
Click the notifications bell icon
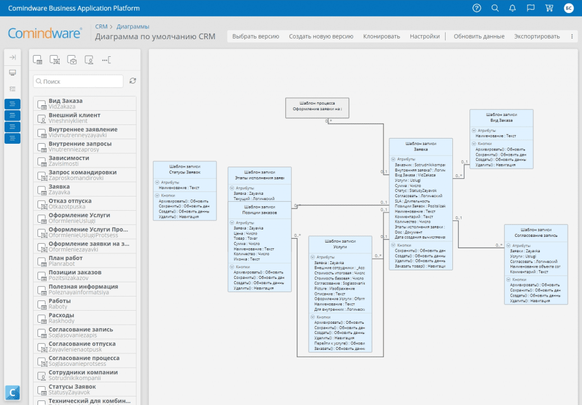point(513,8)
